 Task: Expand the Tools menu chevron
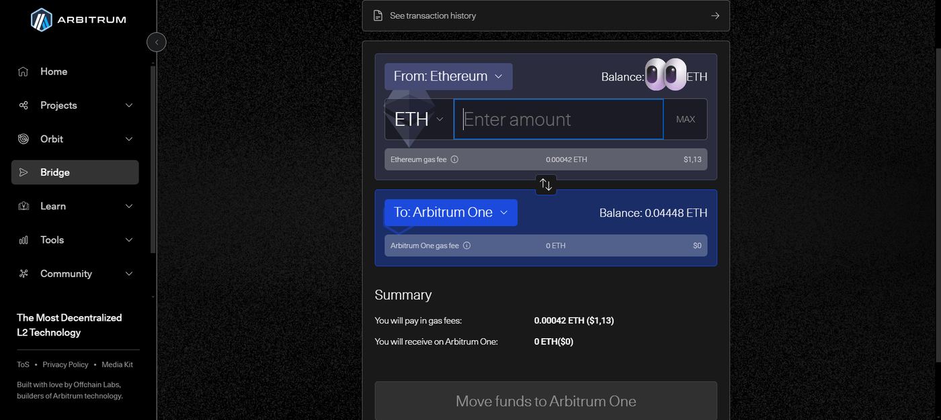click(x=129, y=240)
